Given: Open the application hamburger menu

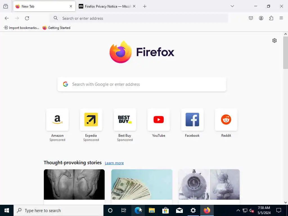Looking at the screenshot, I should pos(281,18).
